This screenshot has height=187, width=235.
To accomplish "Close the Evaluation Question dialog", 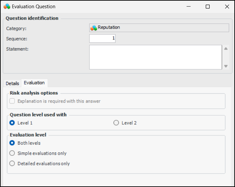I will point(227,7).
